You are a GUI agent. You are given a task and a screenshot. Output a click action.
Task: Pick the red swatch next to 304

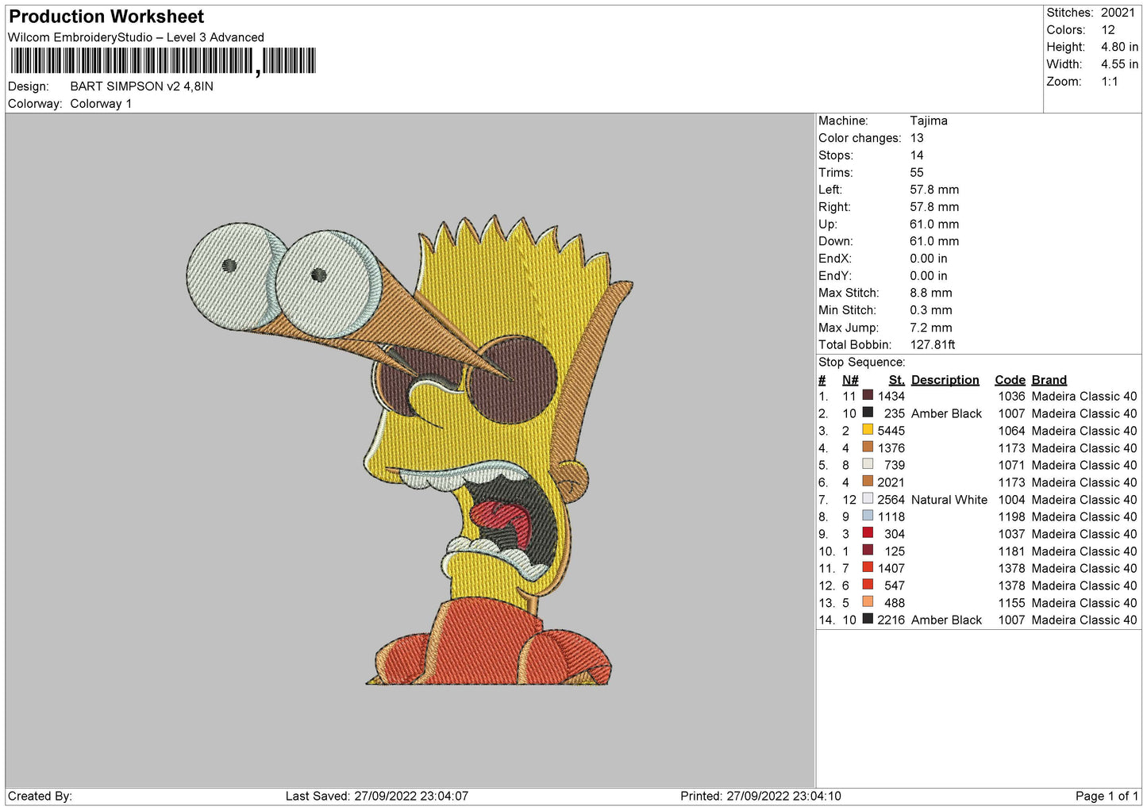[868, 533]
